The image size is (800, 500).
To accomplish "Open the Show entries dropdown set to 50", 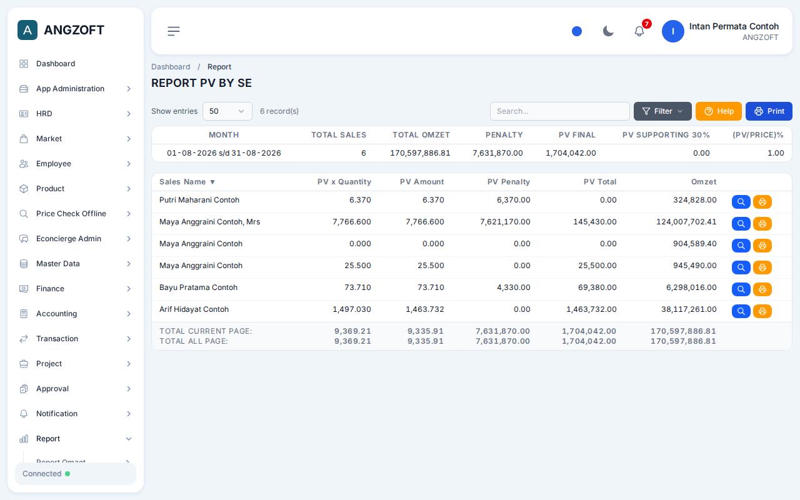I will coord(227,111).
